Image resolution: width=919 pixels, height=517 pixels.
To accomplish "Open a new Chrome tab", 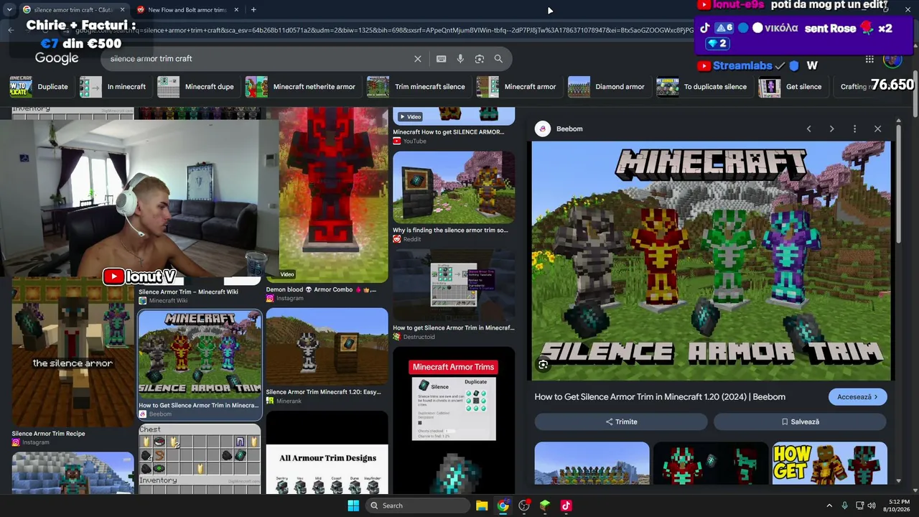I will click(253, 9).
